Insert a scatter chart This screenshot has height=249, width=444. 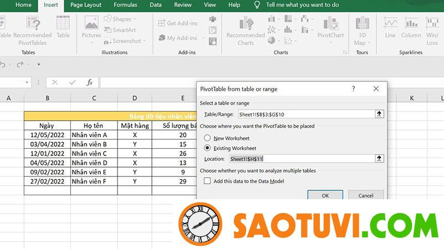(288, 41)
